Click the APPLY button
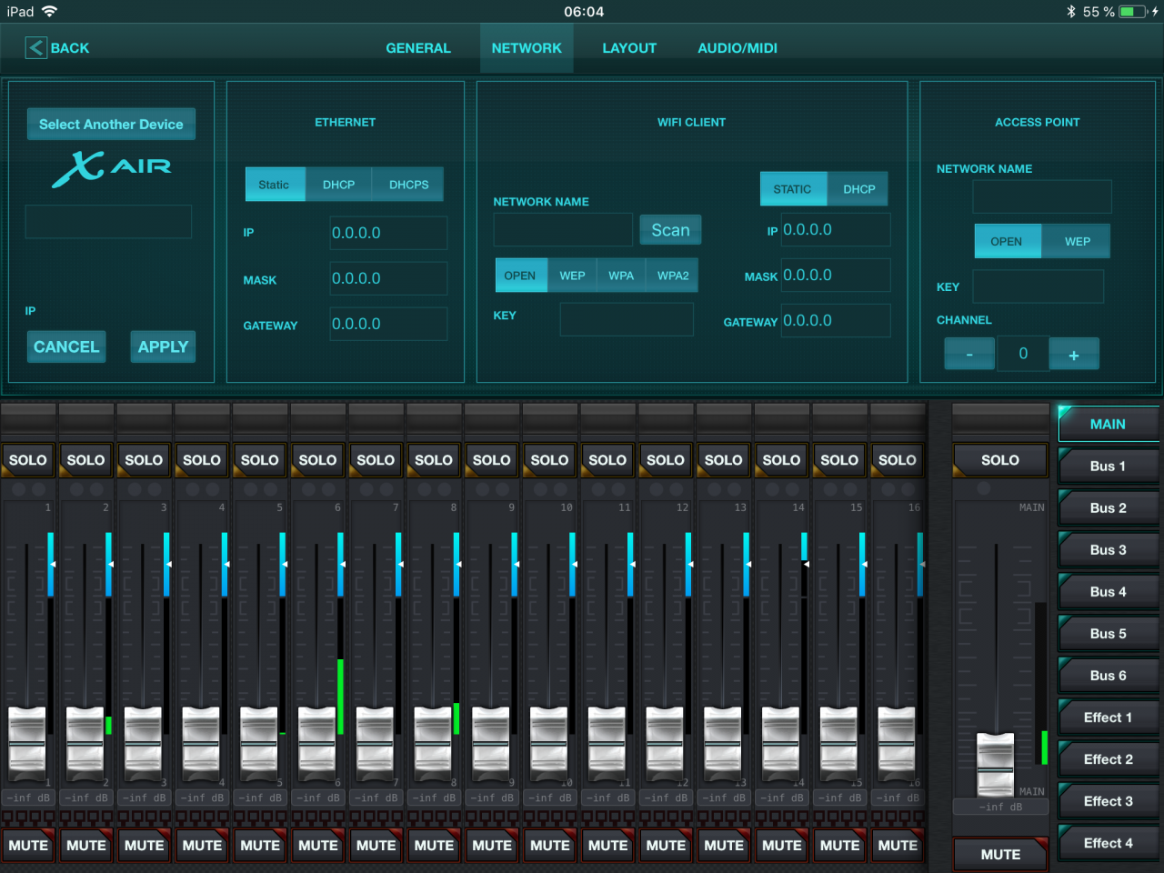The image size is (1164, 873). pyautogui.click(x=163, y=346)
